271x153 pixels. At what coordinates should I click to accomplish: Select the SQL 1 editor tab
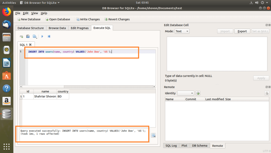click(26, 44)
